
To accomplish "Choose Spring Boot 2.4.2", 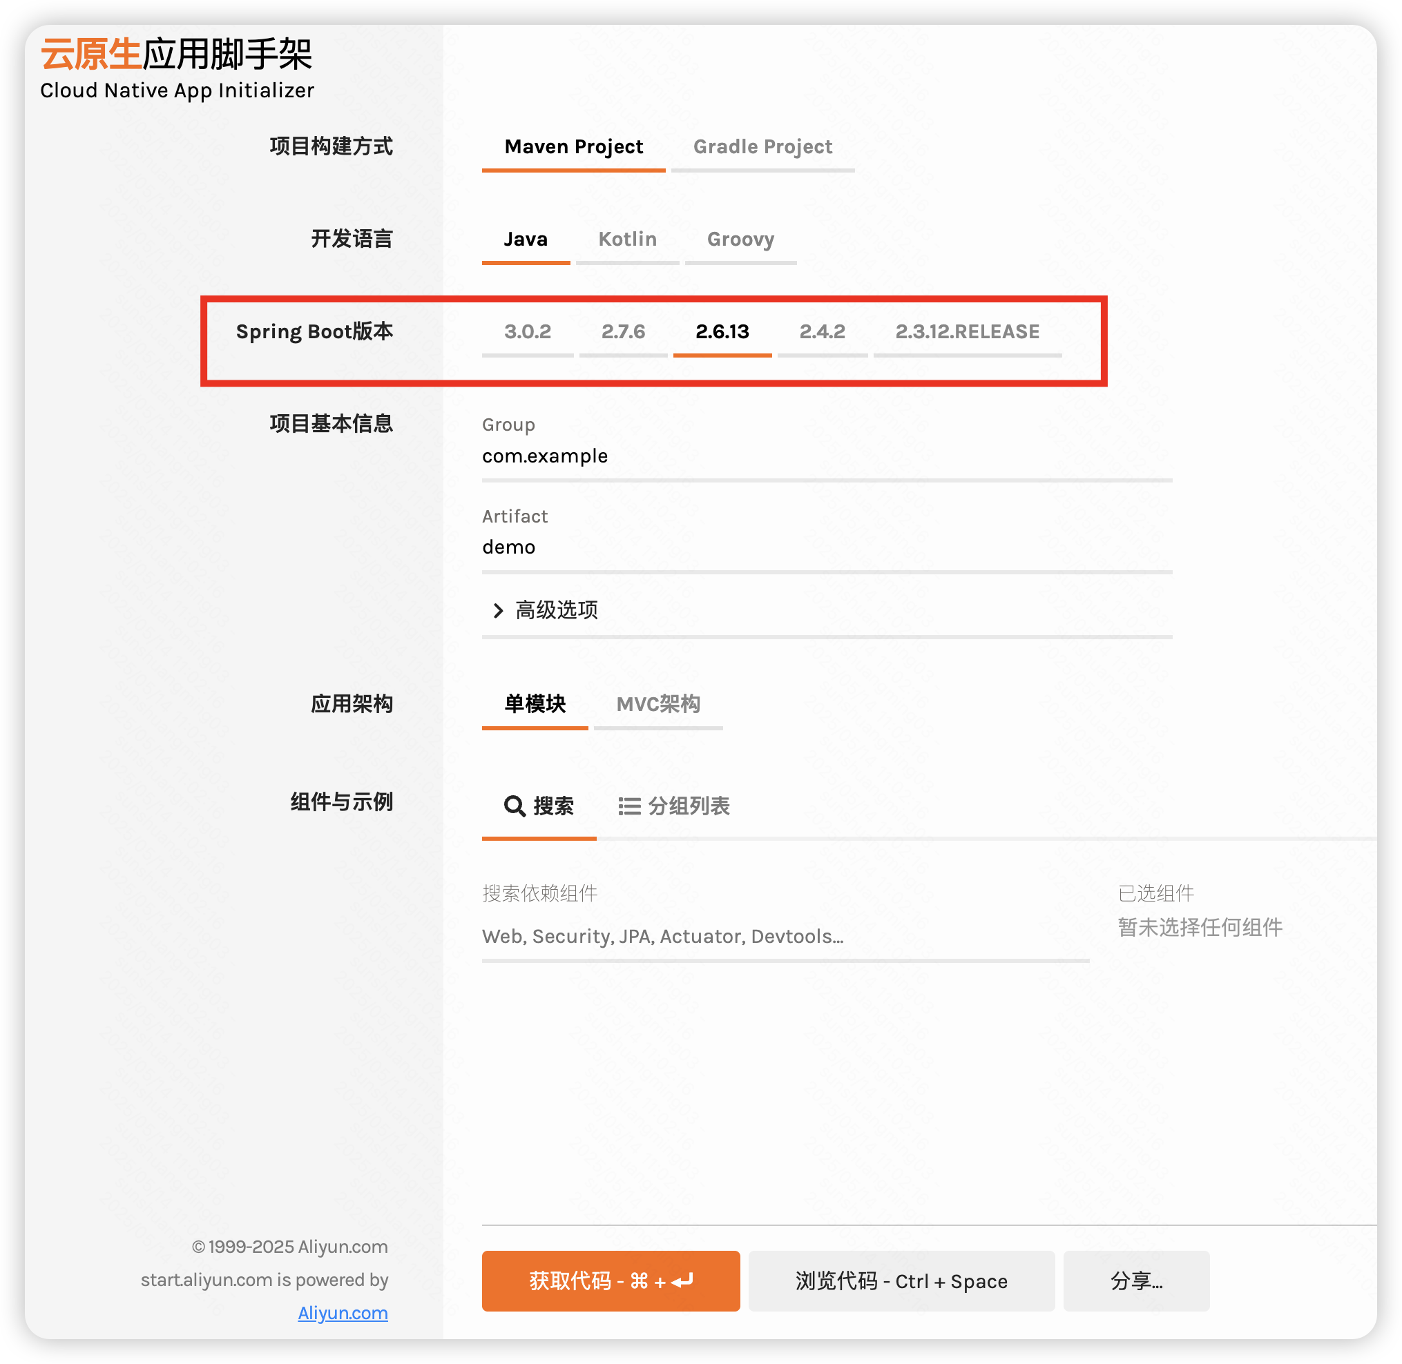I will (821, 332).
